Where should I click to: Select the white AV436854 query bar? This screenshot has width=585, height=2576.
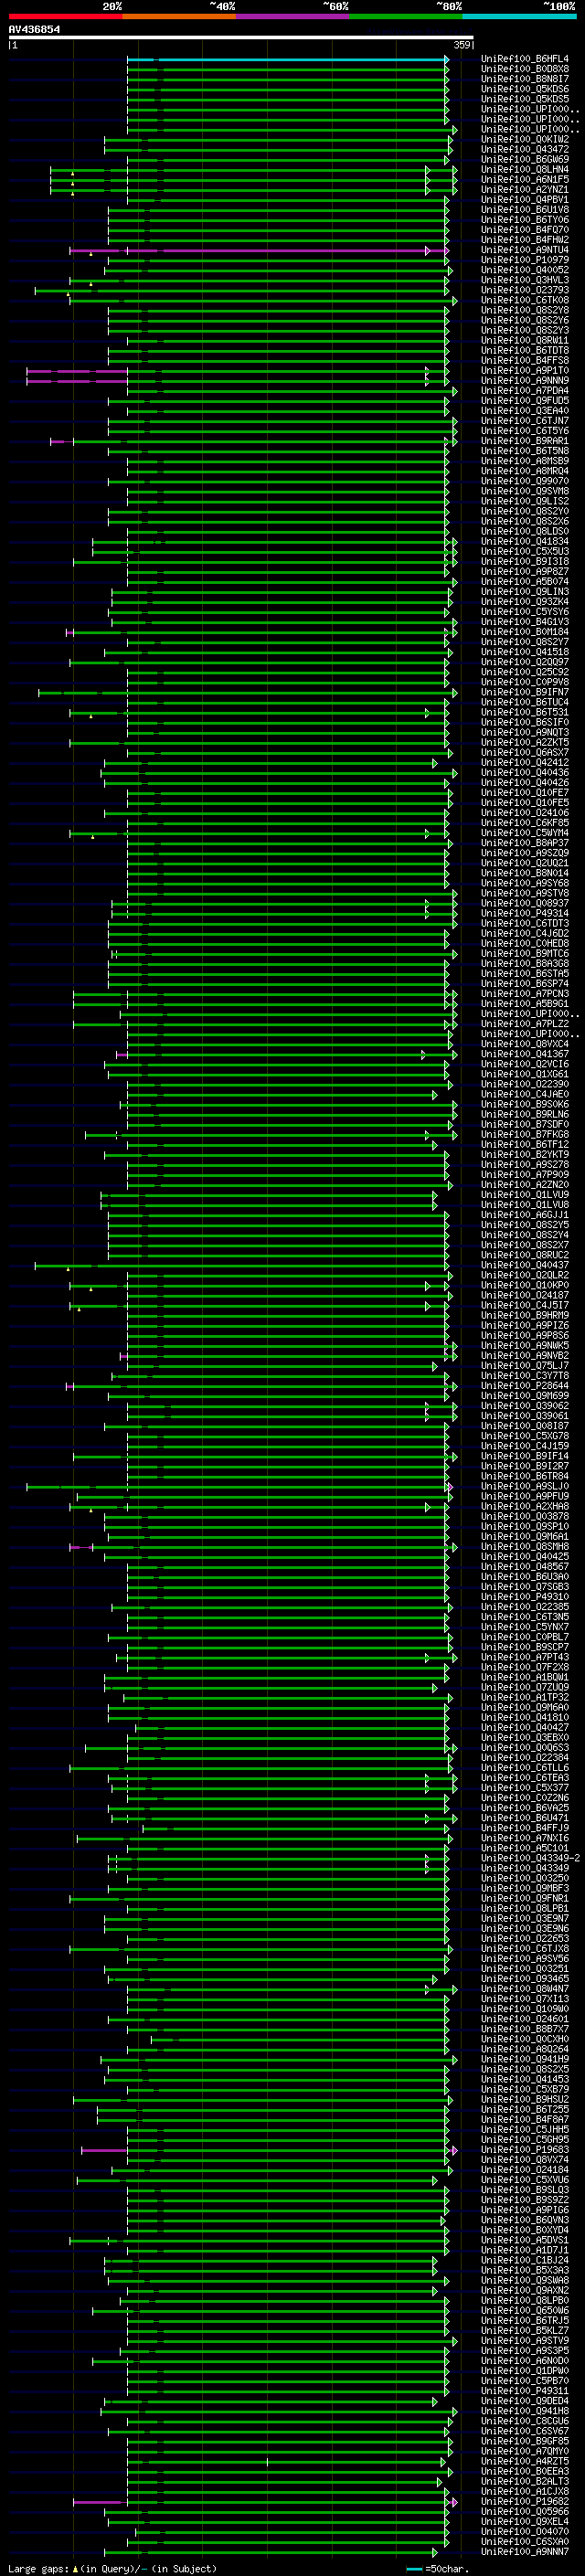point(241,37)
